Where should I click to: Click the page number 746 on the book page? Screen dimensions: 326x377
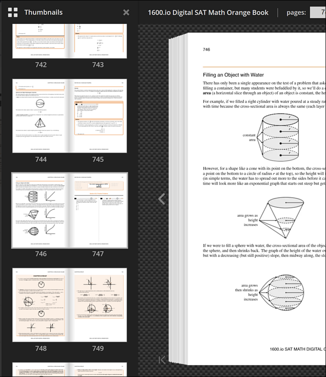coord(206,49)
